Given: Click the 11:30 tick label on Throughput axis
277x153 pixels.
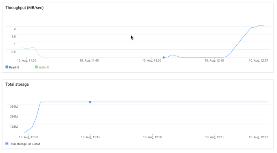Looking at the screenshot, I should pos(26,60).
